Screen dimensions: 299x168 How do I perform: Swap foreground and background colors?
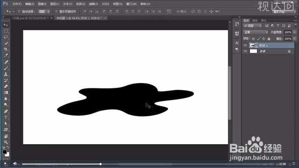[8, 147]
